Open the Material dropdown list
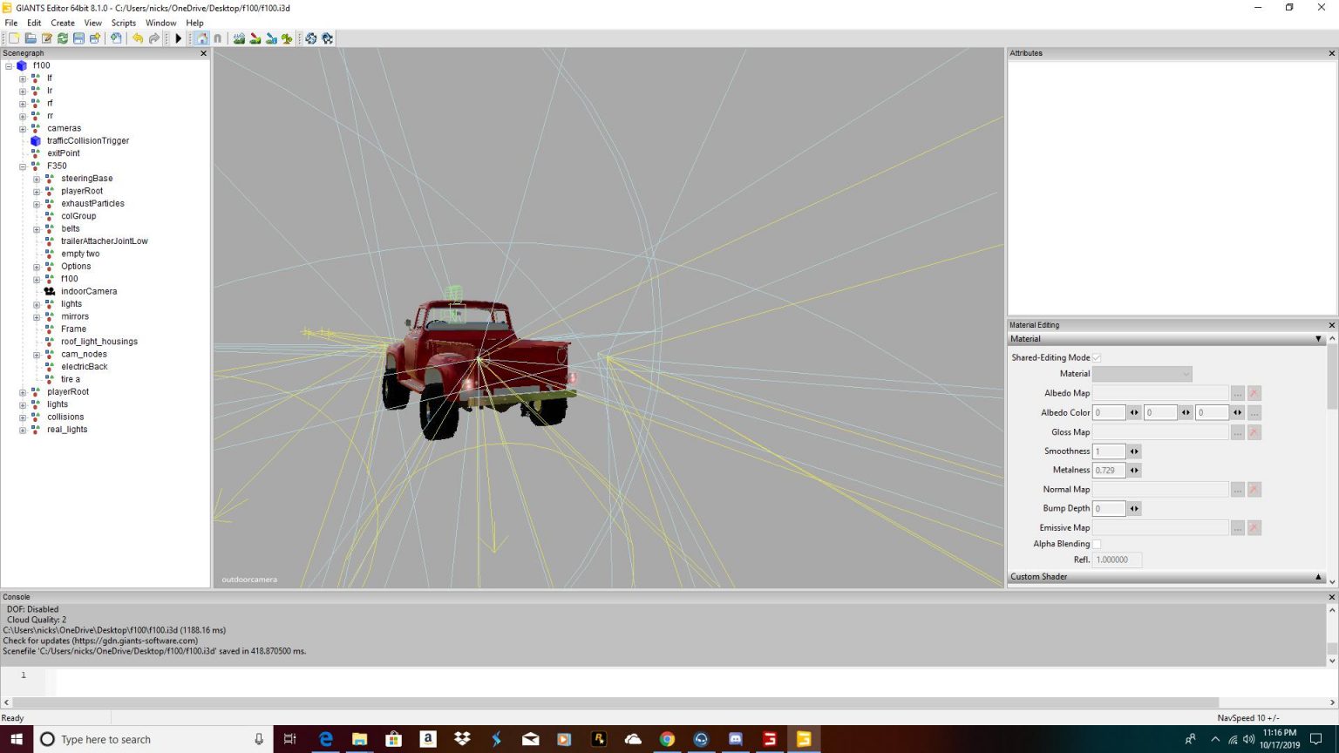 (x=1186, y=373)
